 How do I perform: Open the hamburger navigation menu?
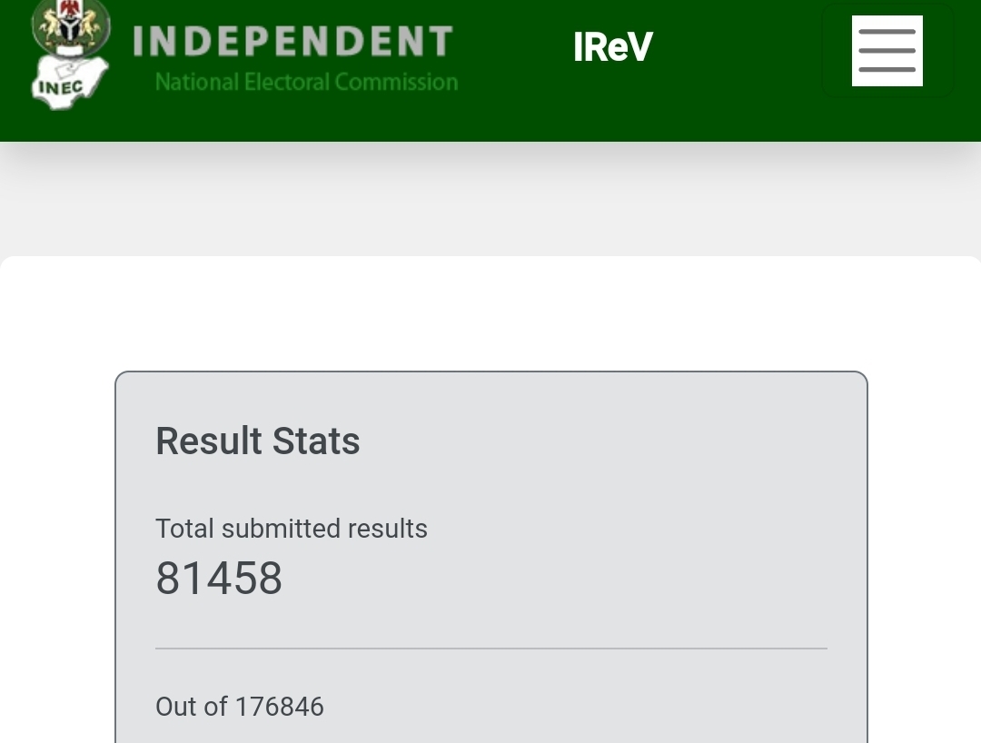tap(887, 51)
